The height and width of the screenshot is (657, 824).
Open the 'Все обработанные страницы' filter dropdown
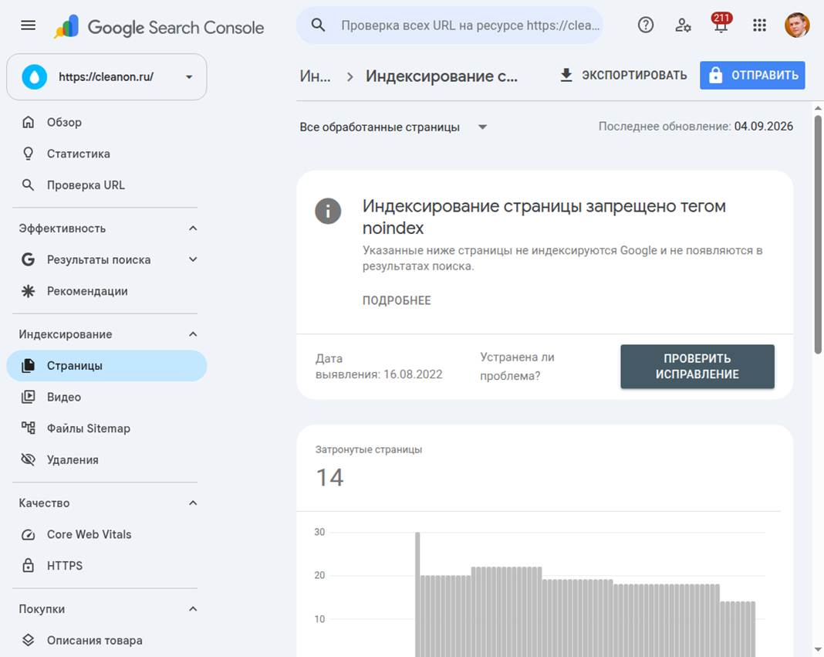(393, 127)
